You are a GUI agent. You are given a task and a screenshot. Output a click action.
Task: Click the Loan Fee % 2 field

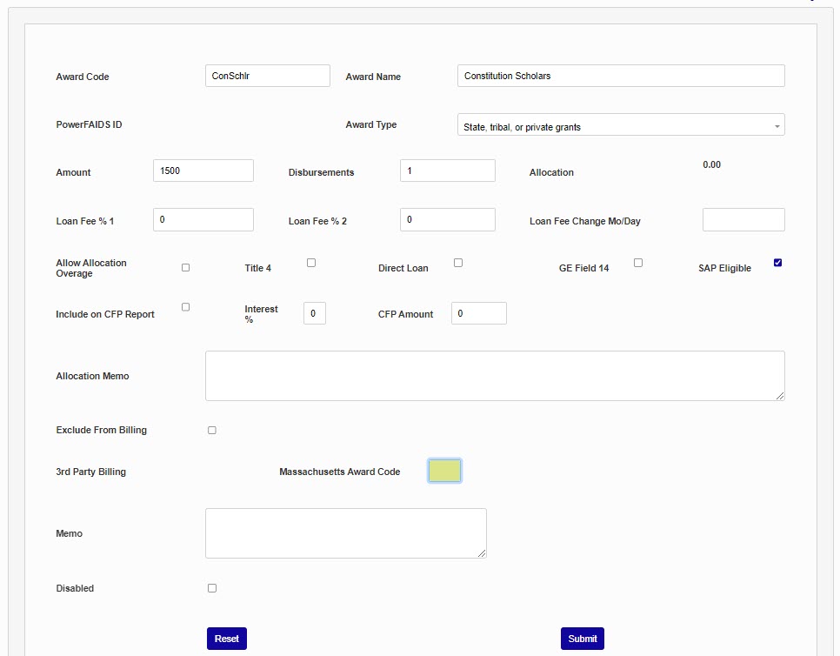(447, 219)
